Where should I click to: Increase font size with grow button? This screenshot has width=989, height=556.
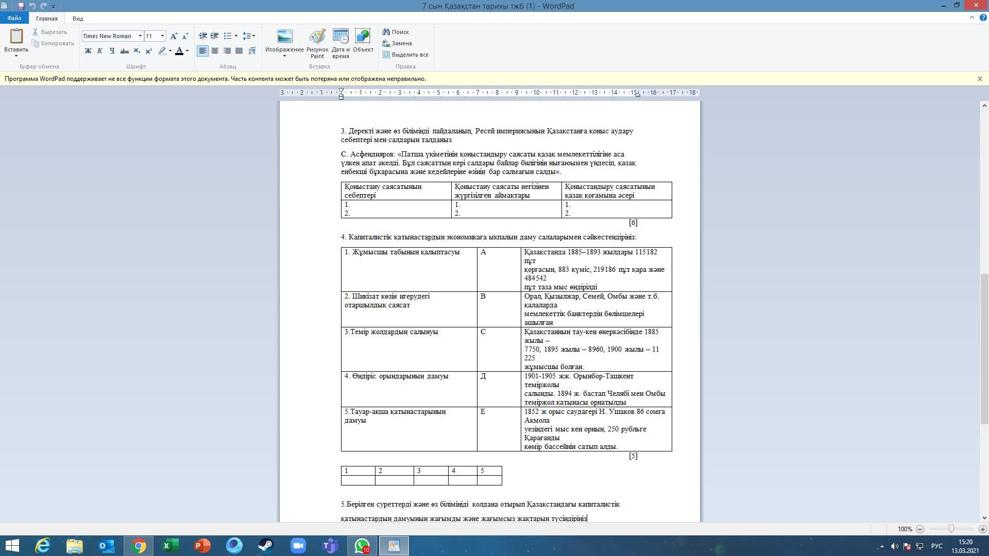(174, 36)
